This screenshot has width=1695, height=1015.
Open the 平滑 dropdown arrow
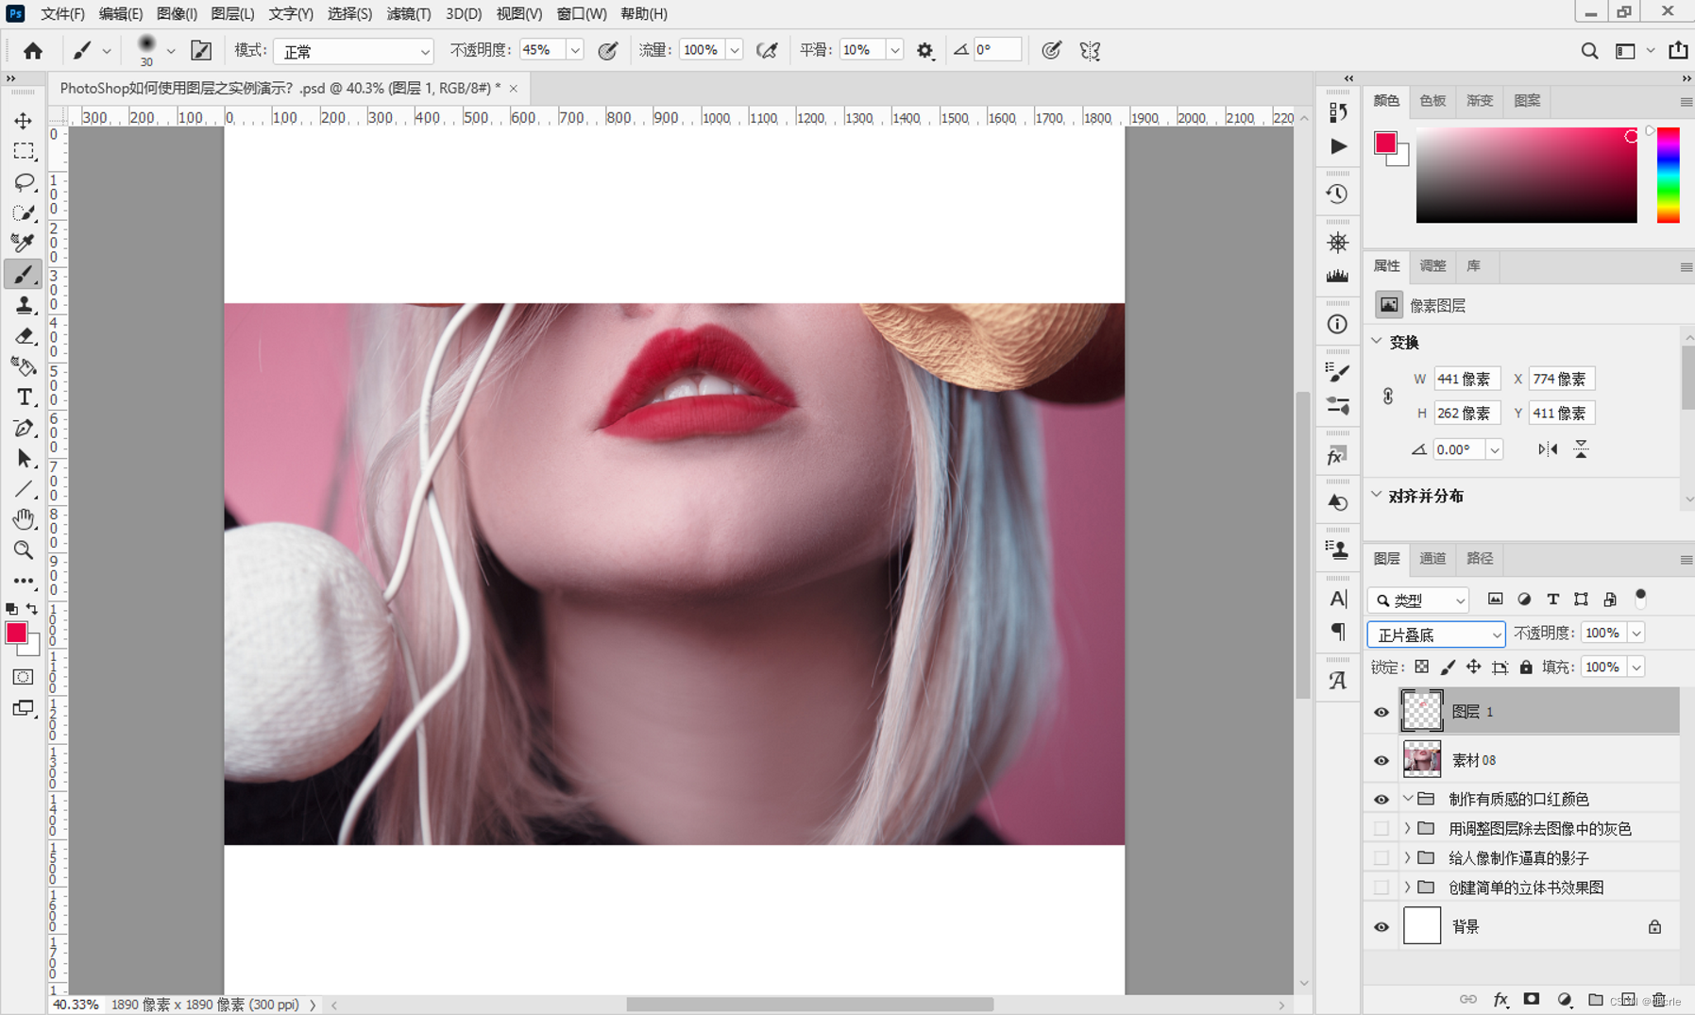pos(893,51)
